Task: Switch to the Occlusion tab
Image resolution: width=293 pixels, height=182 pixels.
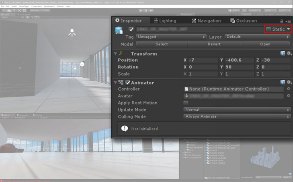Action: pos(244,21)
